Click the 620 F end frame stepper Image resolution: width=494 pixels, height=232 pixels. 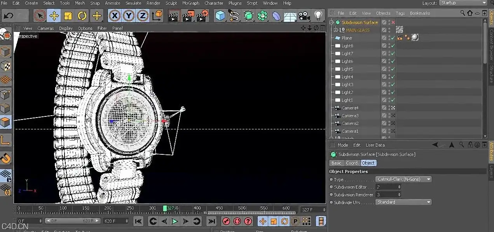[x=126, y=221]
